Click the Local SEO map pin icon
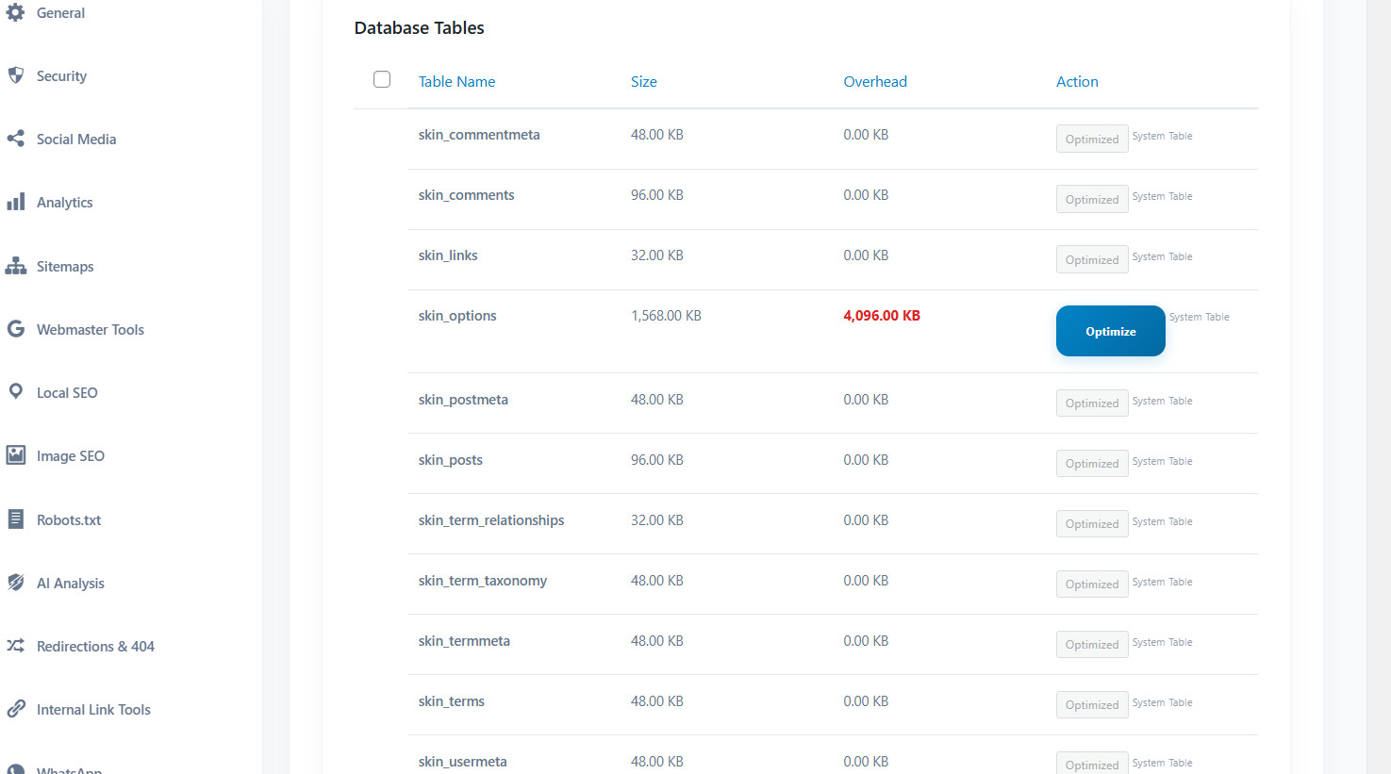Viewport: 1391px width, 774px height. click(x=15, y=392)
